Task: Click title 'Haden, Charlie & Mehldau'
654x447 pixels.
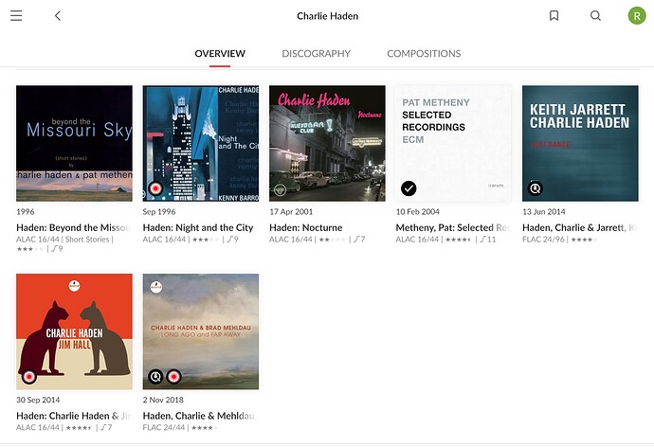Action: (x=200, y=416)
